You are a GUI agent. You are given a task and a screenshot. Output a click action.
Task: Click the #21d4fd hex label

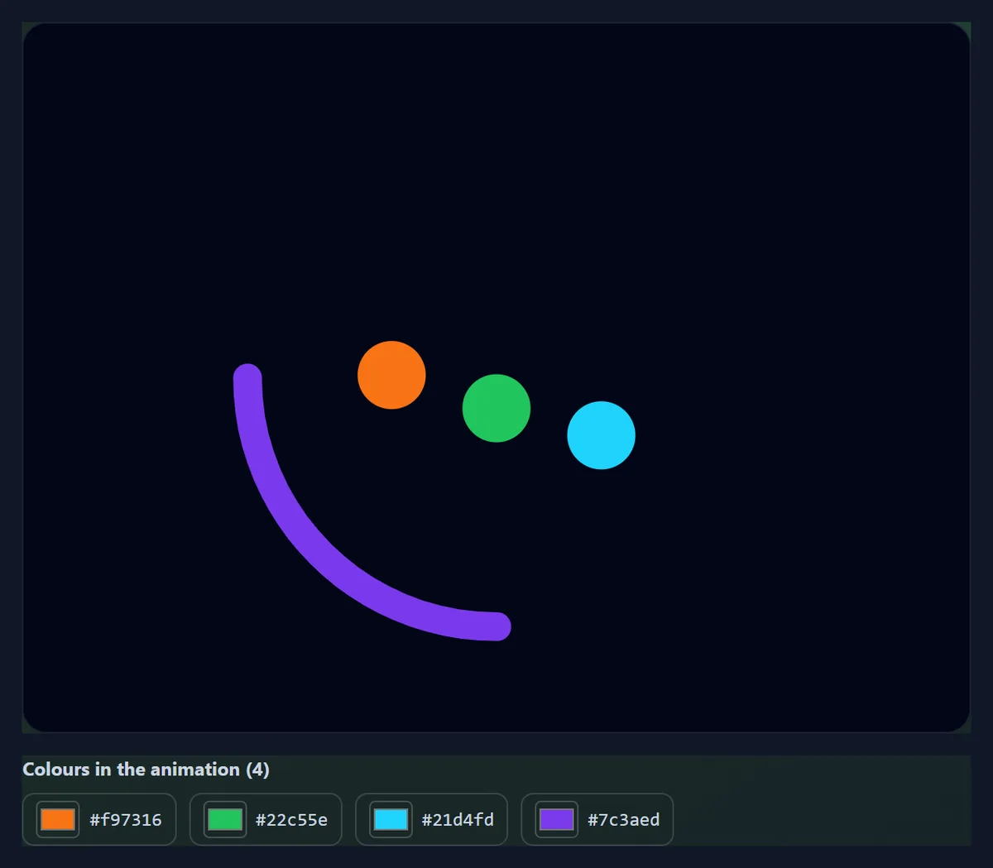point(458,820)
